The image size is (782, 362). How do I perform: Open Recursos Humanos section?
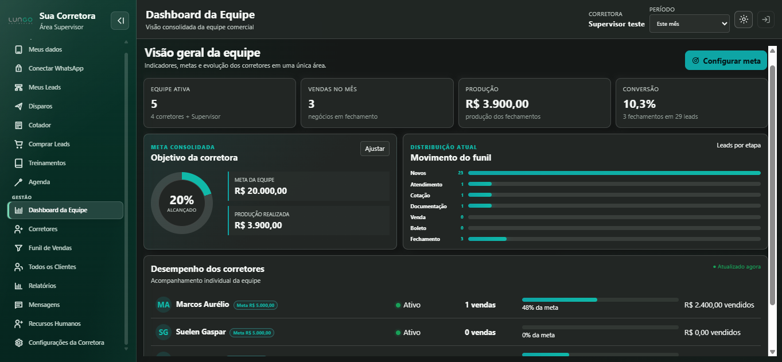click(x=65, y=324)
